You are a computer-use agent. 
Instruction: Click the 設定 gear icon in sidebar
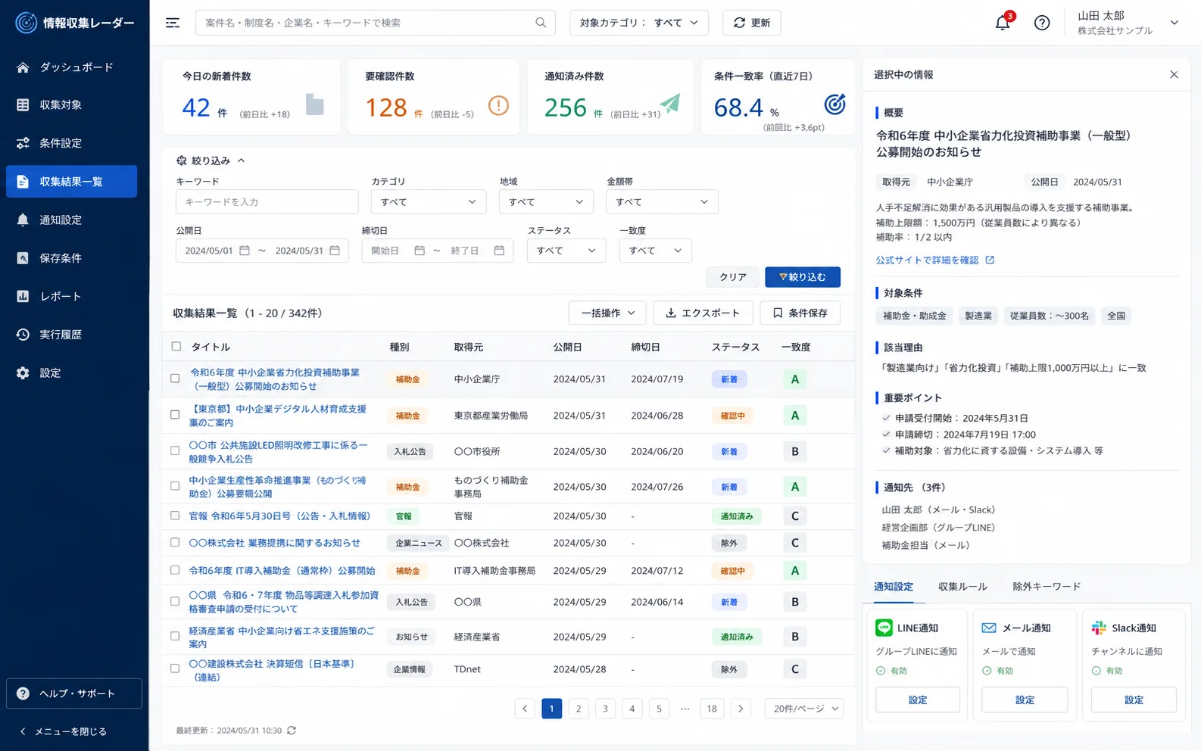23,372
